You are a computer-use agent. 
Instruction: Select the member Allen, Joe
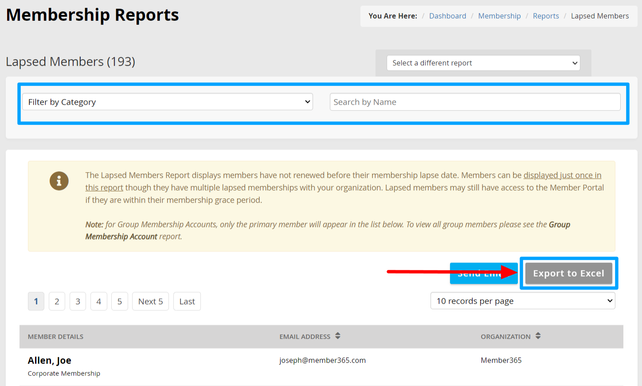pyautogui.click(x=49, y=360)
